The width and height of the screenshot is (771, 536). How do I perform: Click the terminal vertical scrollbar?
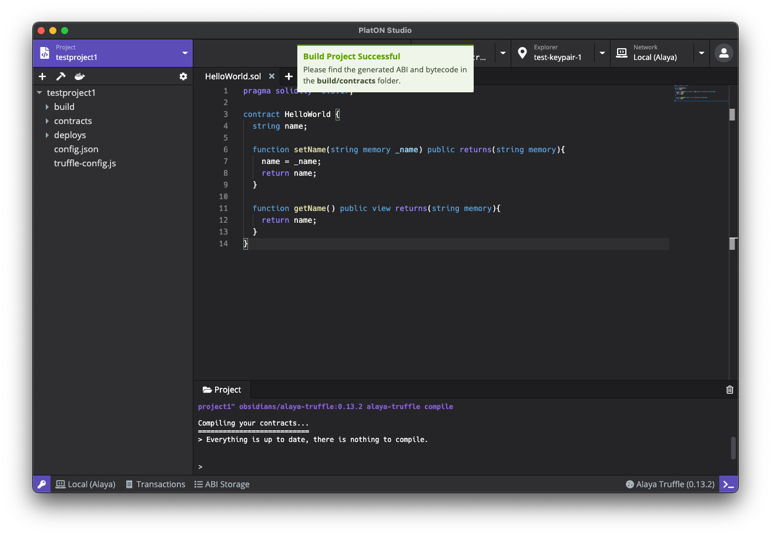[733, 448]
